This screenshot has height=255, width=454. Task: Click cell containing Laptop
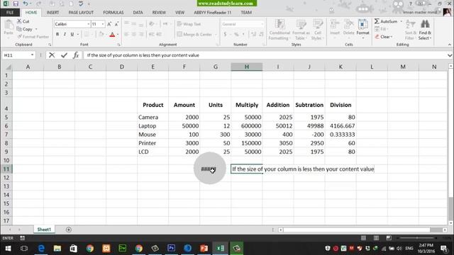pos(153,126)
